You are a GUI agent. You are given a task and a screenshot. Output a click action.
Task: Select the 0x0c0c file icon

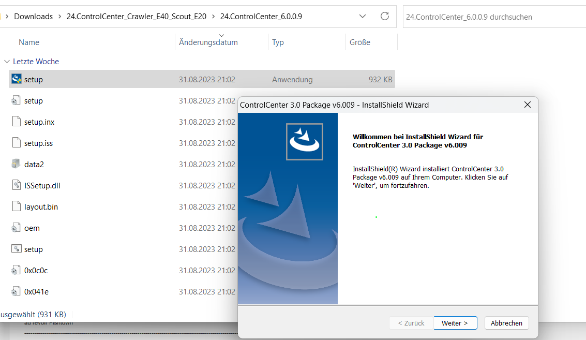16,270
